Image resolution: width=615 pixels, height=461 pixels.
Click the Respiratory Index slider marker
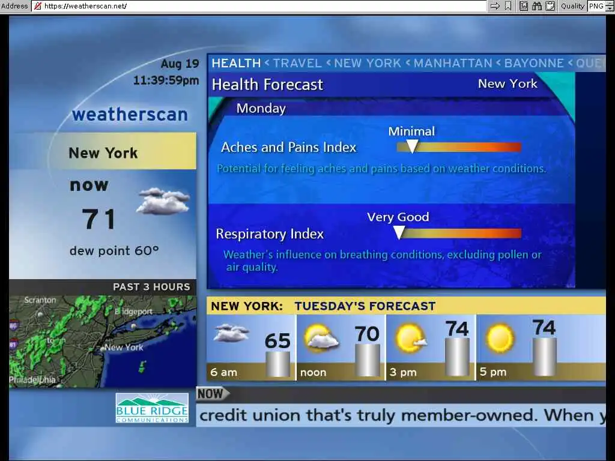coord(399,233)
